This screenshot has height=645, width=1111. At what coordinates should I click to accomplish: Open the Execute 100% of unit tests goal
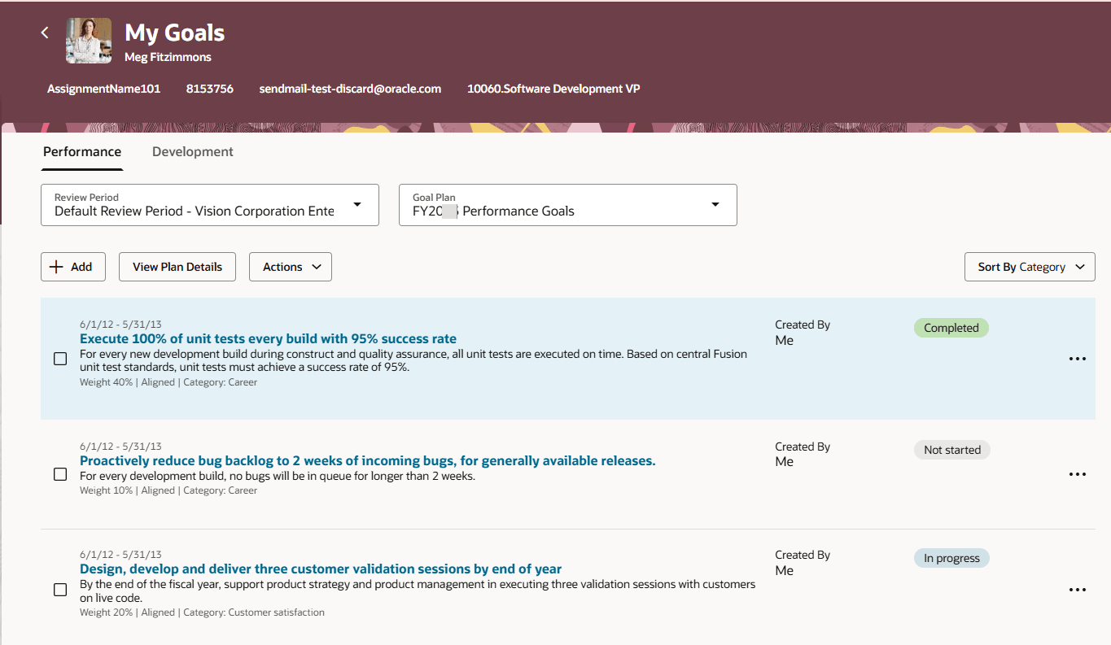[x=268, y=339]
